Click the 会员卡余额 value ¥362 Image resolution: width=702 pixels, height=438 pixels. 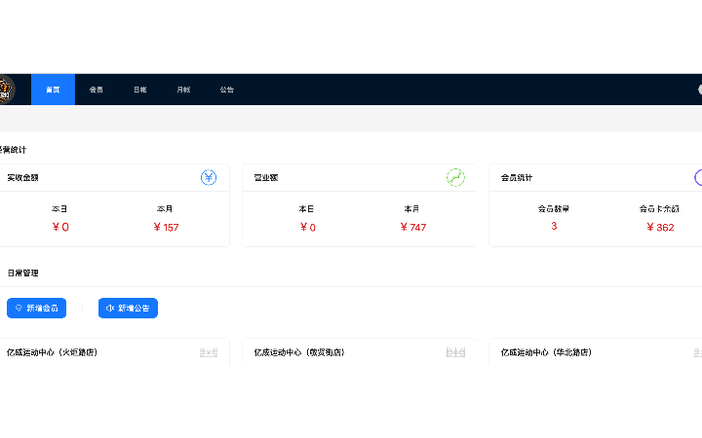(x=660, y=228)
